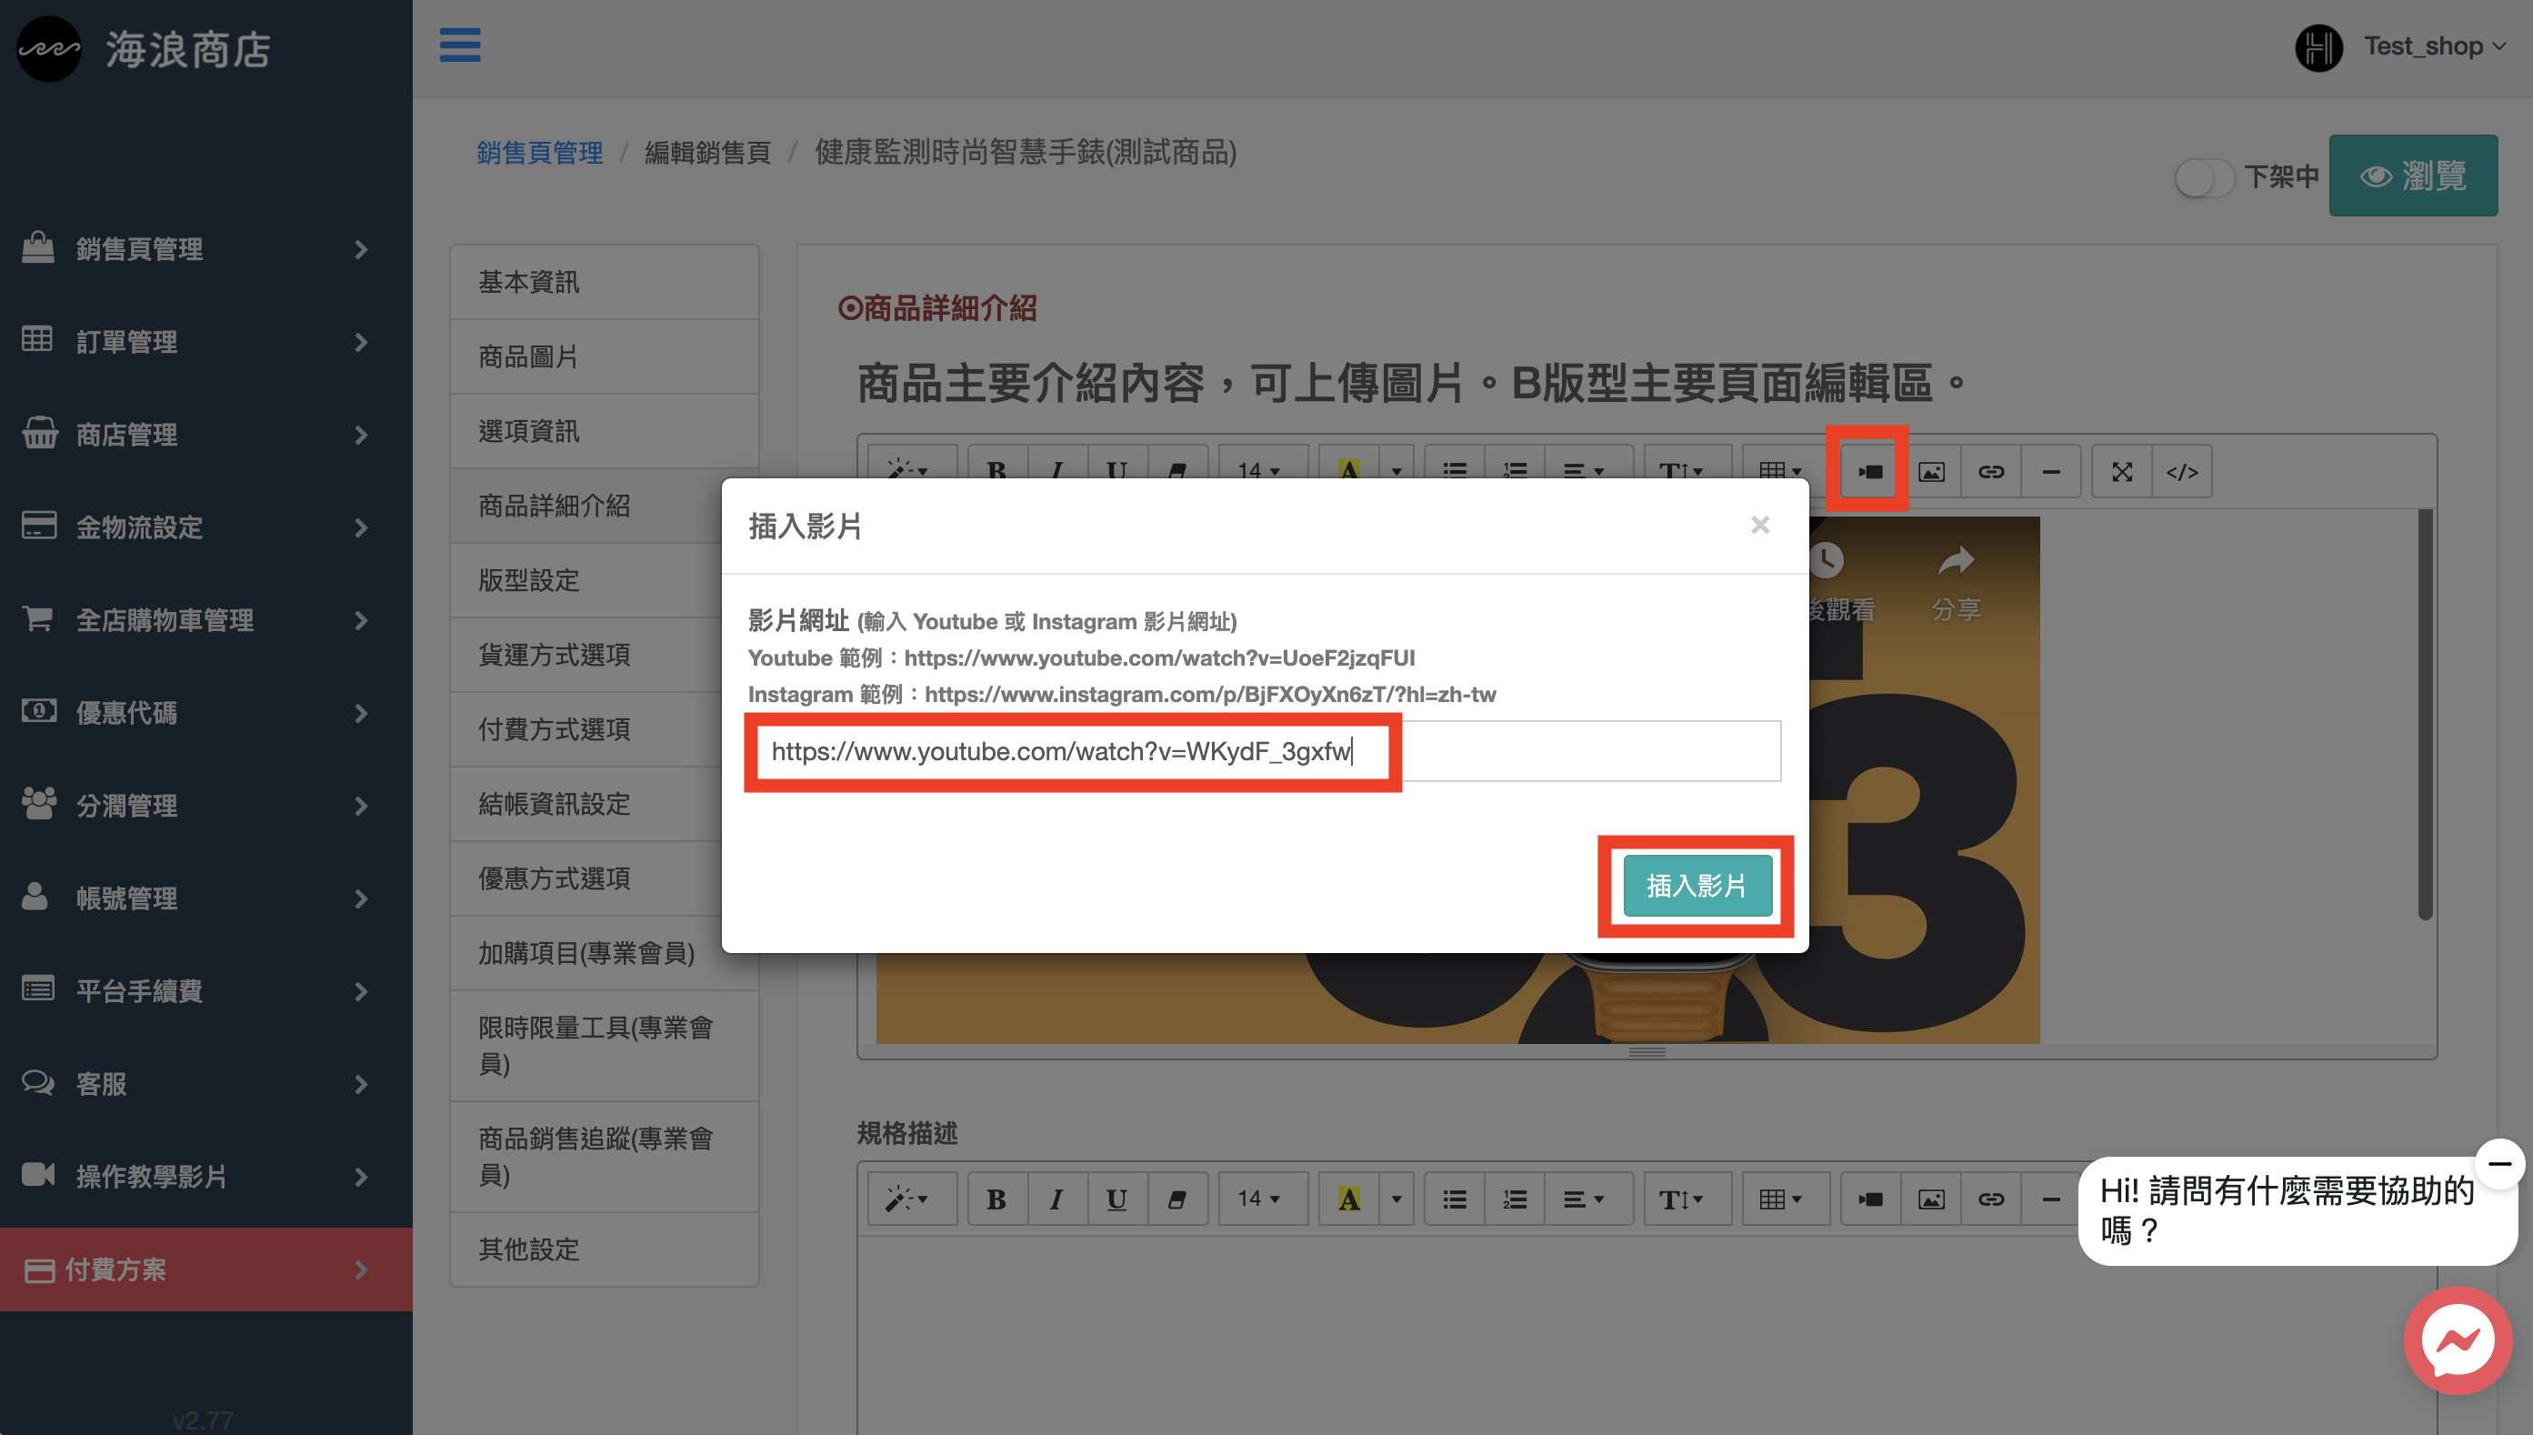The width and height of the screenshot is (2533, 1435).
Task: Click the horizontal line icon in 規格描述 editor
Action: click(2051, 1199)
